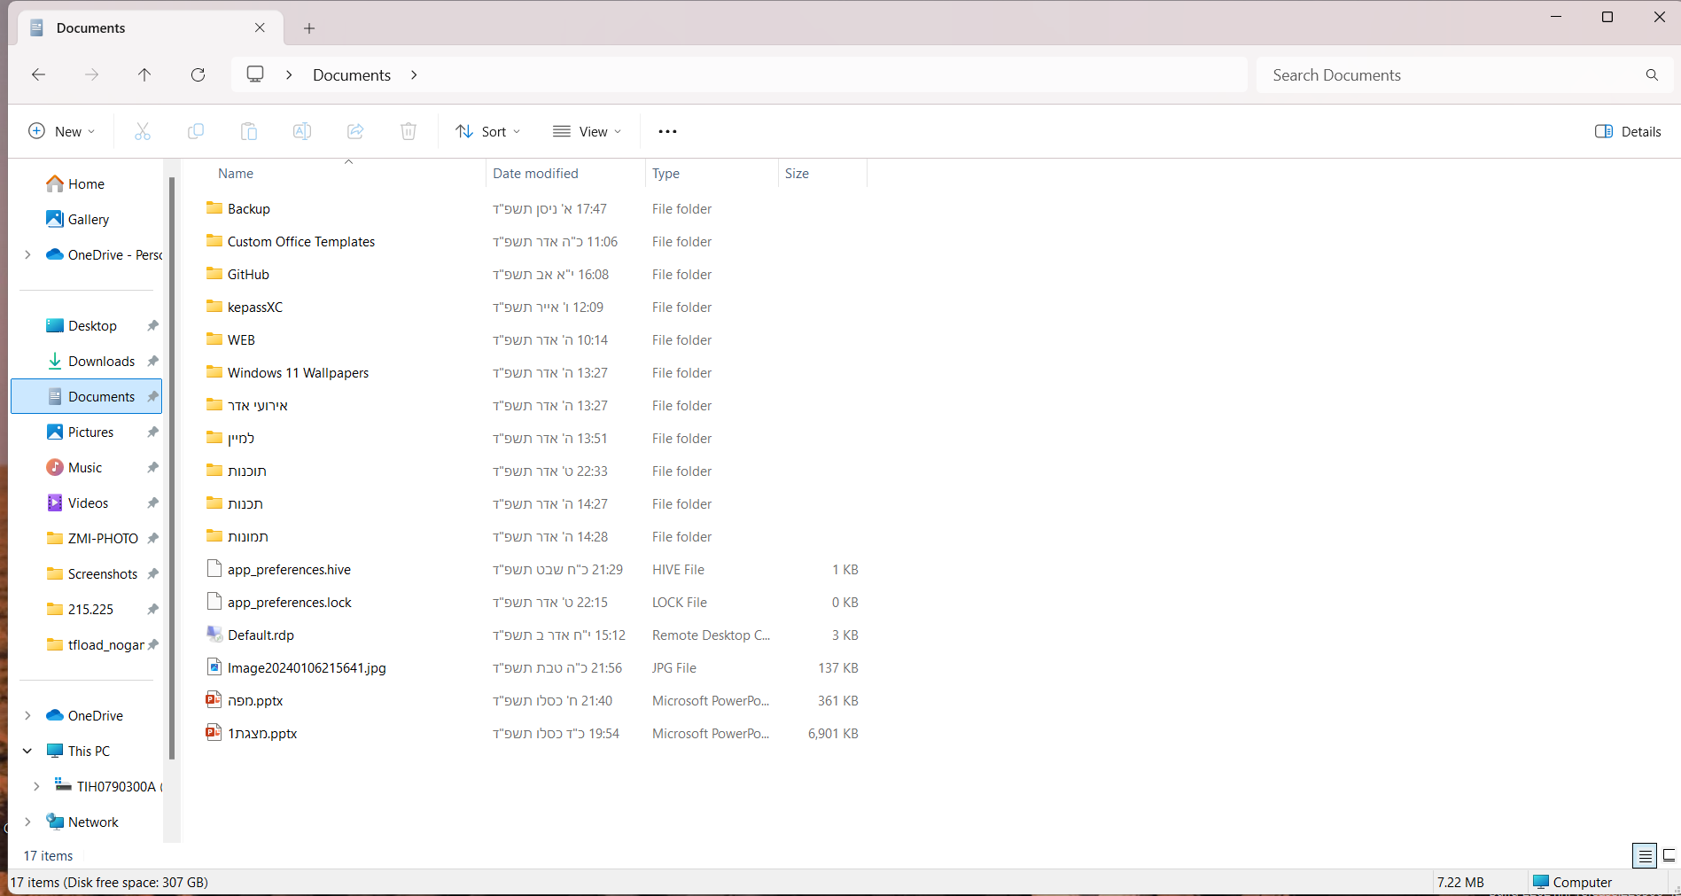Click chevron after Documents in address bar
The width and height of the screenshot is (1681, 896).
414,74
